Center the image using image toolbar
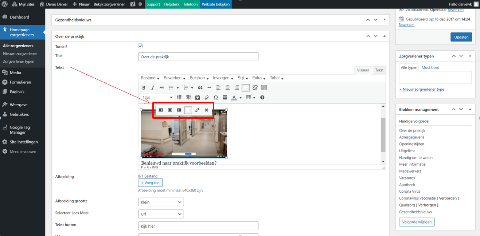The image size is (480, 236). 170,110
